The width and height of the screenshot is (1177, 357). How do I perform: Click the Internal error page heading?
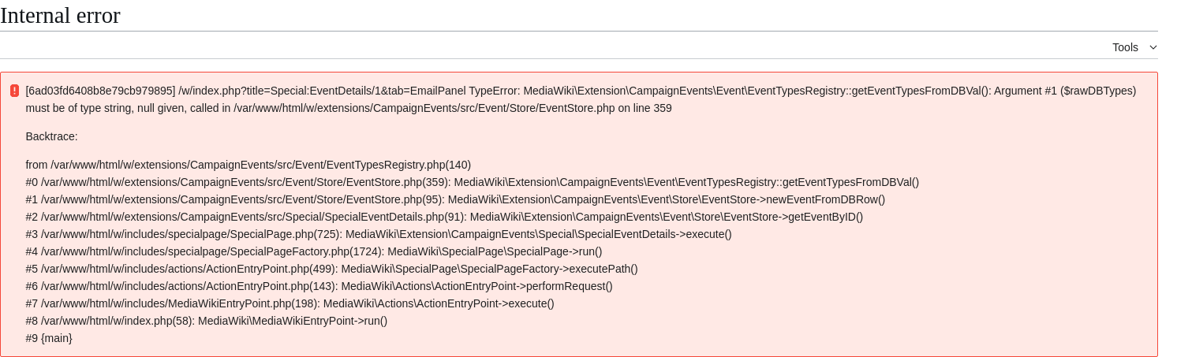pyautogui.click(x=60, y=15)
